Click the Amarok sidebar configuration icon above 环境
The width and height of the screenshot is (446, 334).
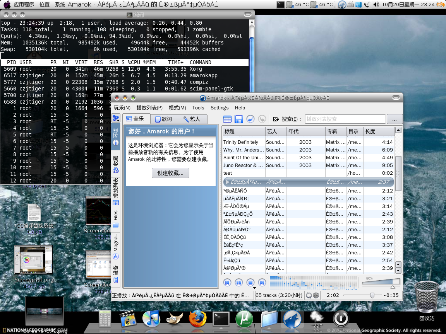[x=116, y=118]
